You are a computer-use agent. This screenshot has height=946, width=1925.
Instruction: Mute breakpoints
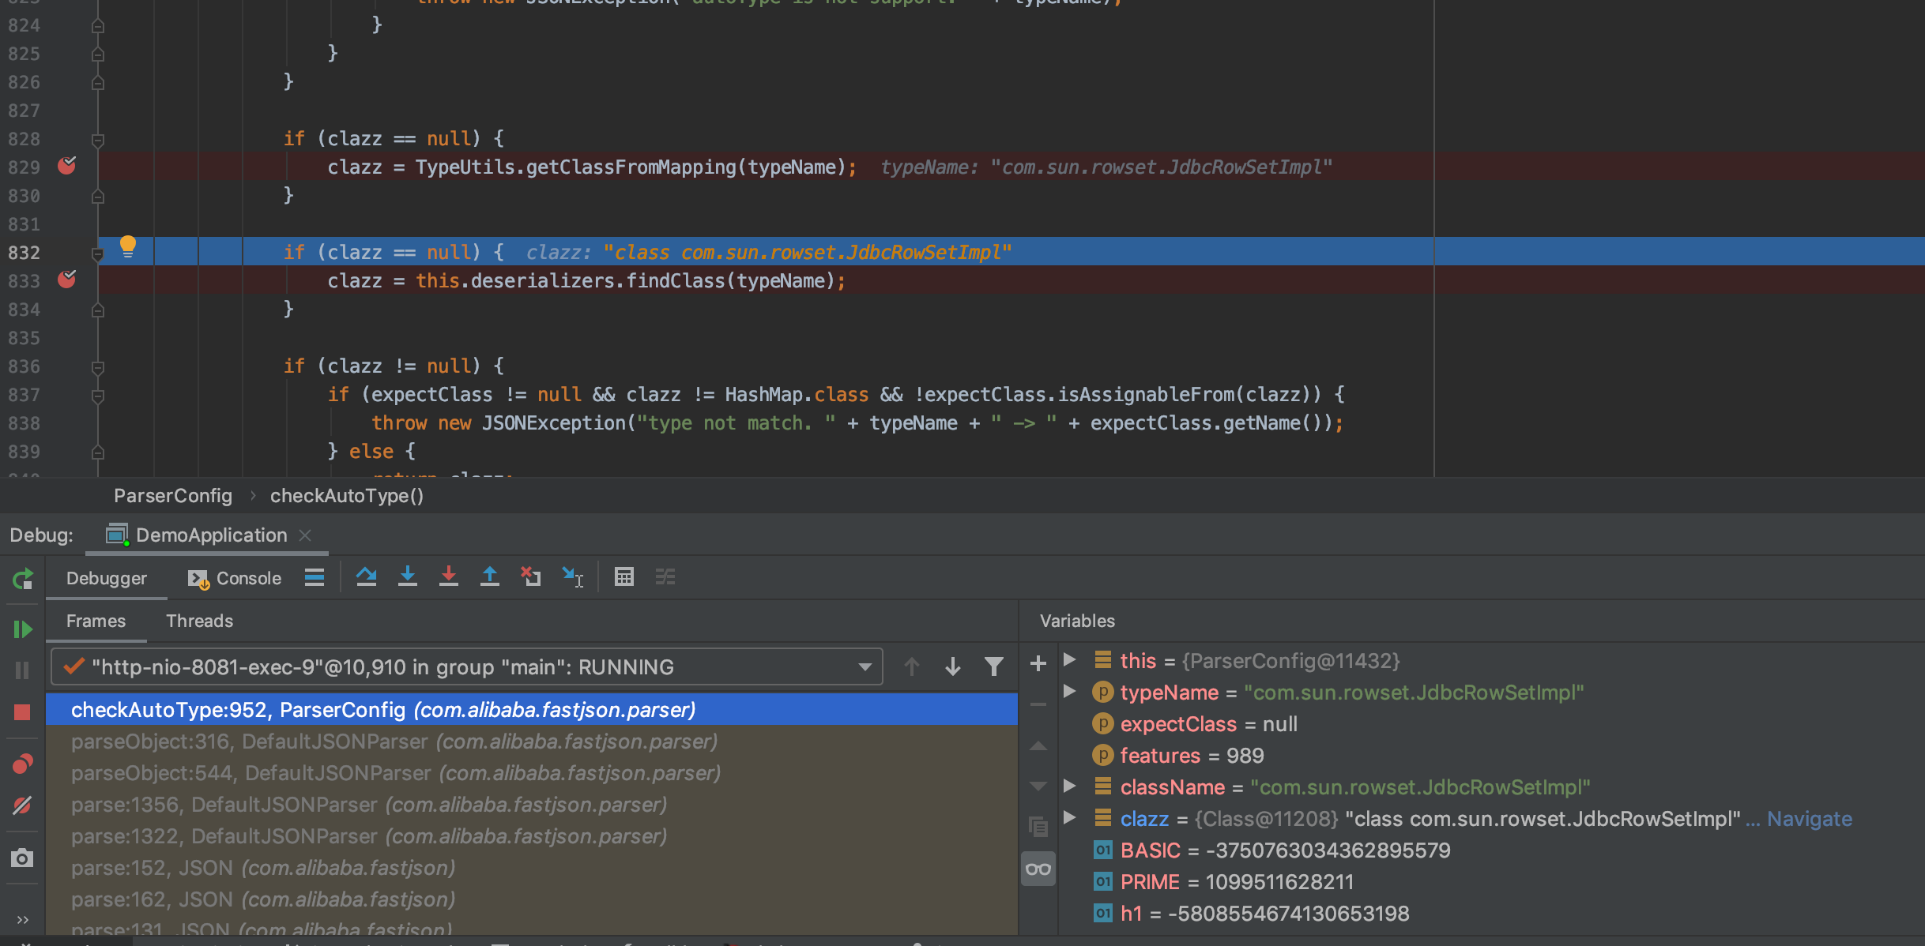pos(22,805)
